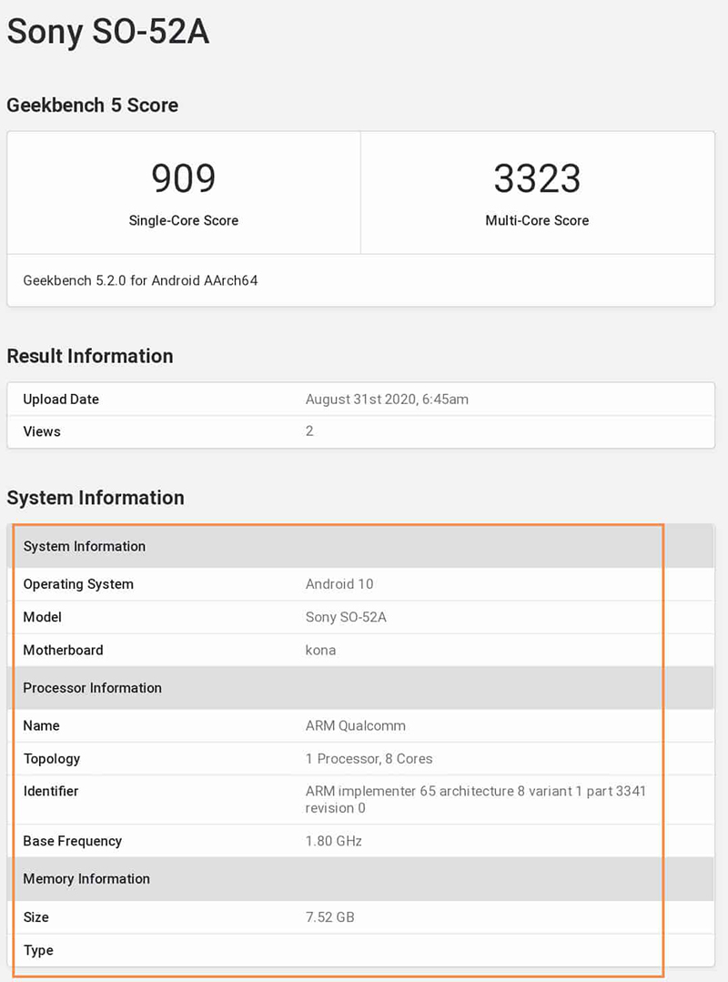Click the Single-Core Score label
Viewport: 728px width, 982px height.
click(183, 220)
